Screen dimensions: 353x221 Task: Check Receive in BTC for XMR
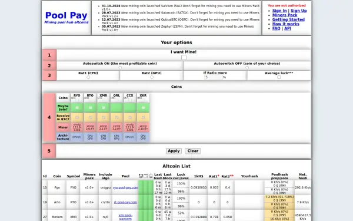pos(104,117)
